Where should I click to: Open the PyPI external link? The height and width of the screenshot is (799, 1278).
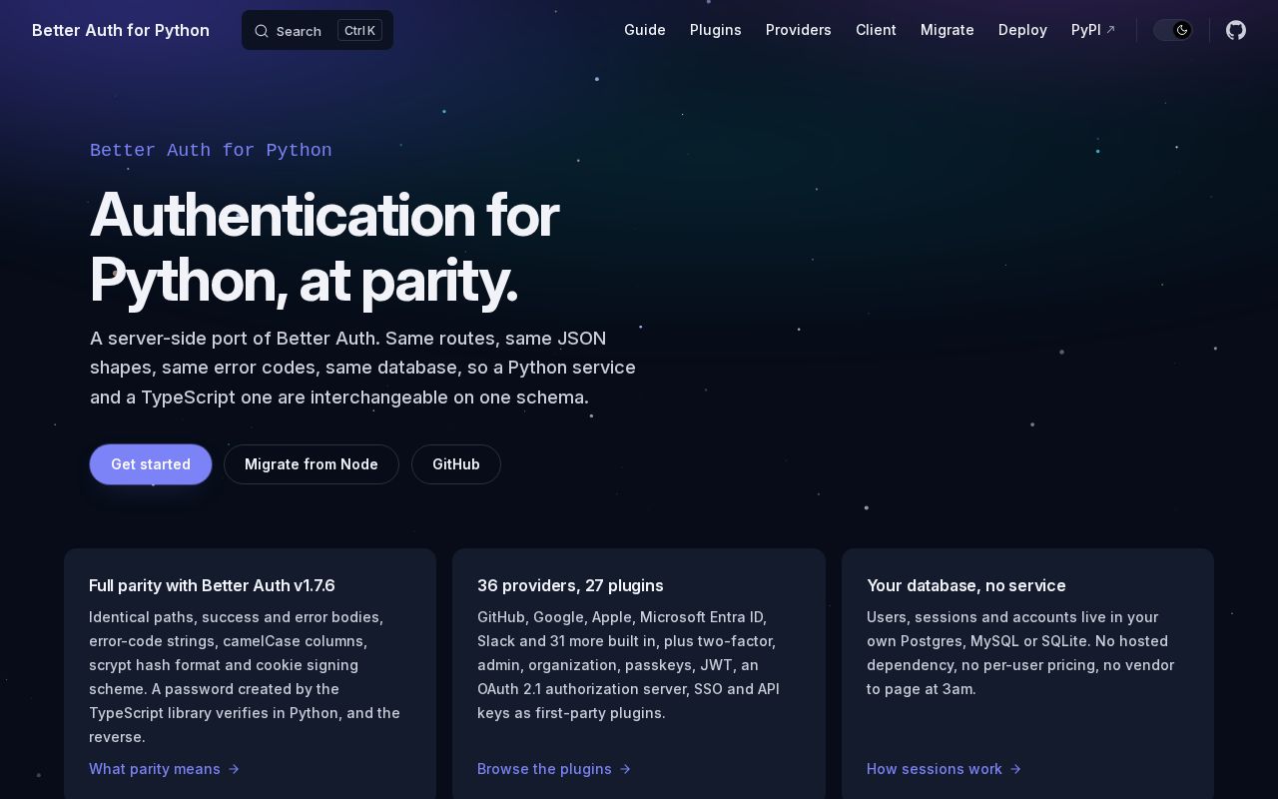(x=1093, y=30)
